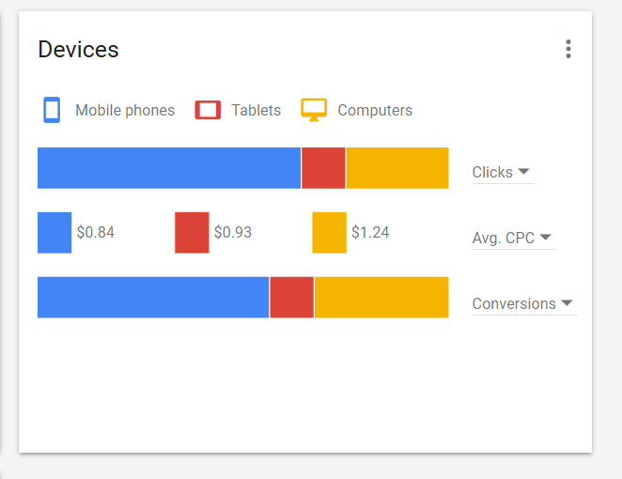Select the Computers legend label
The image size is (622, 479).
[x=375, y=110]
